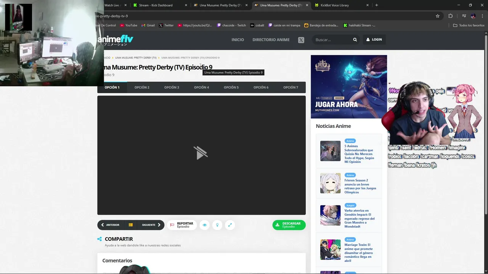The height and width of the screenshot is (274, 488).
Task: Go to INICIO in the site navigation
Action: tap(238, 40)
